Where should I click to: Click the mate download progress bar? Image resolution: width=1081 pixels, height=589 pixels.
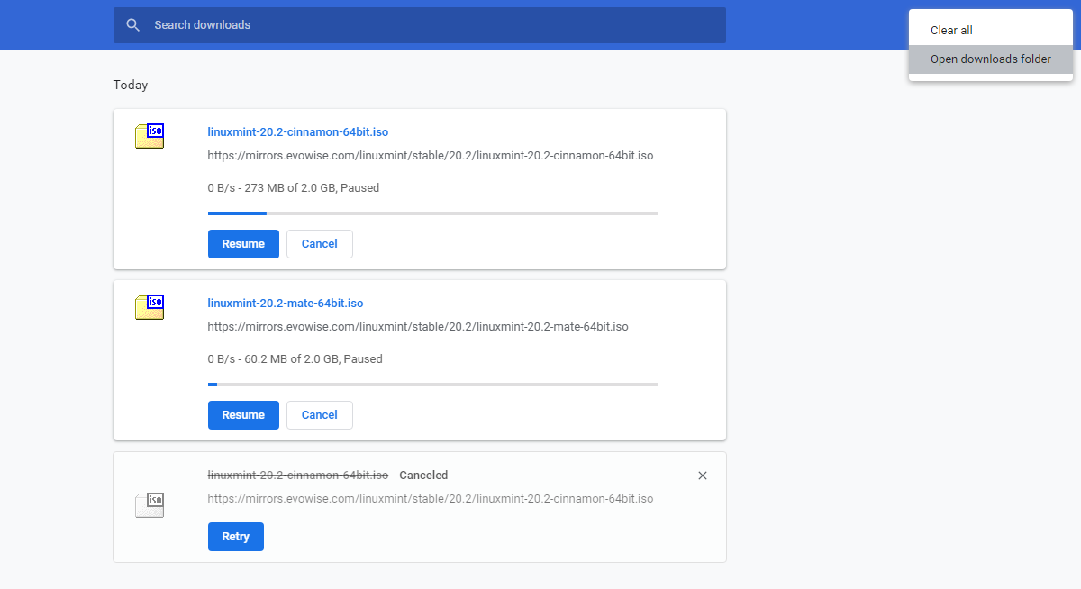[432, 385]
